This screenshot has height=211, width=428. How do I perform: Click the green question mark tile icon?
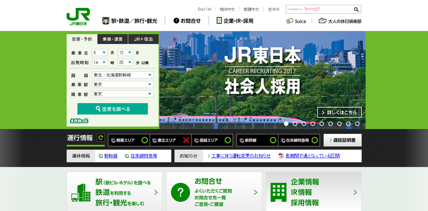click(180, 192)
